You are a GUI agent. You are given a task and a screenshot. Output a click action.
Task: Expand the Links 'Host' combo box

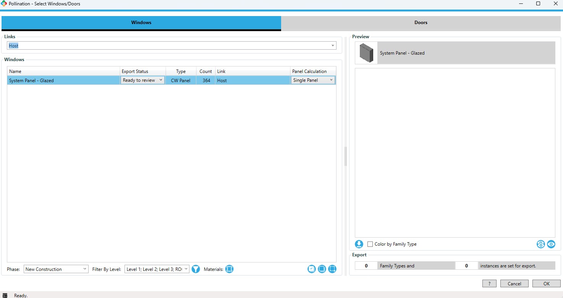pyautogui.click(x=171, y=45)
